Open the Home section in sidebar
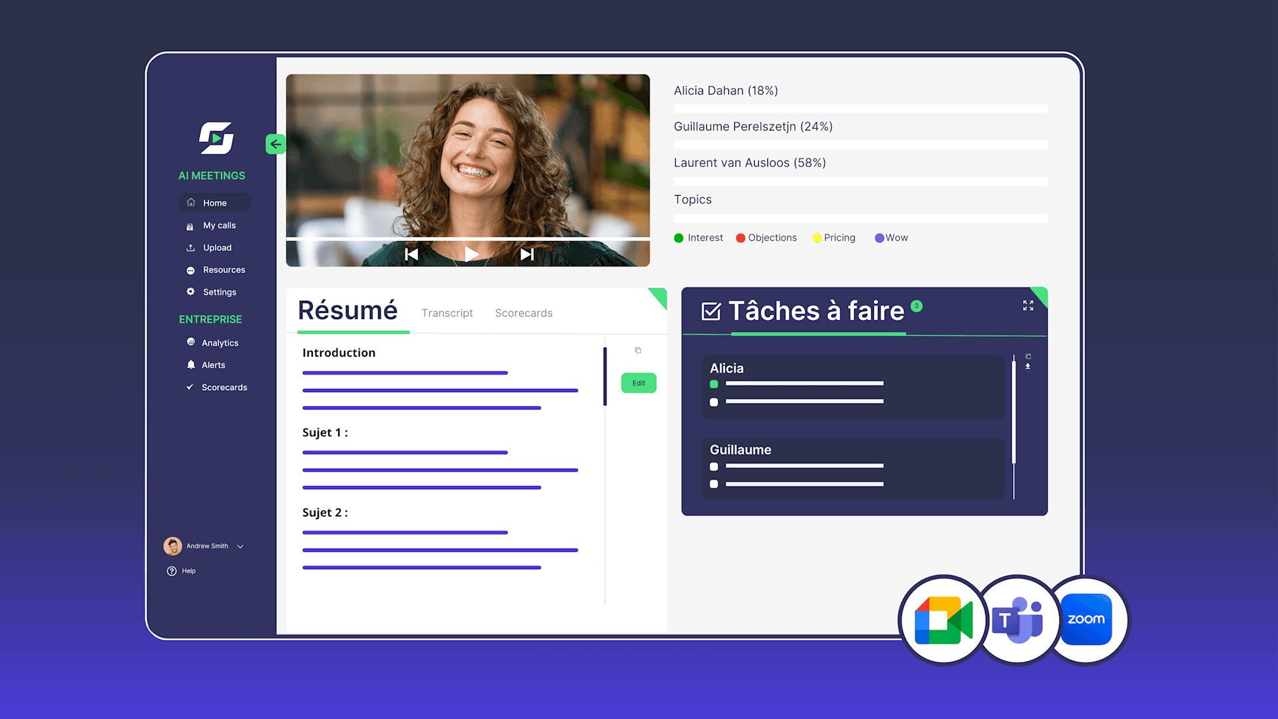 click(214, 202)
